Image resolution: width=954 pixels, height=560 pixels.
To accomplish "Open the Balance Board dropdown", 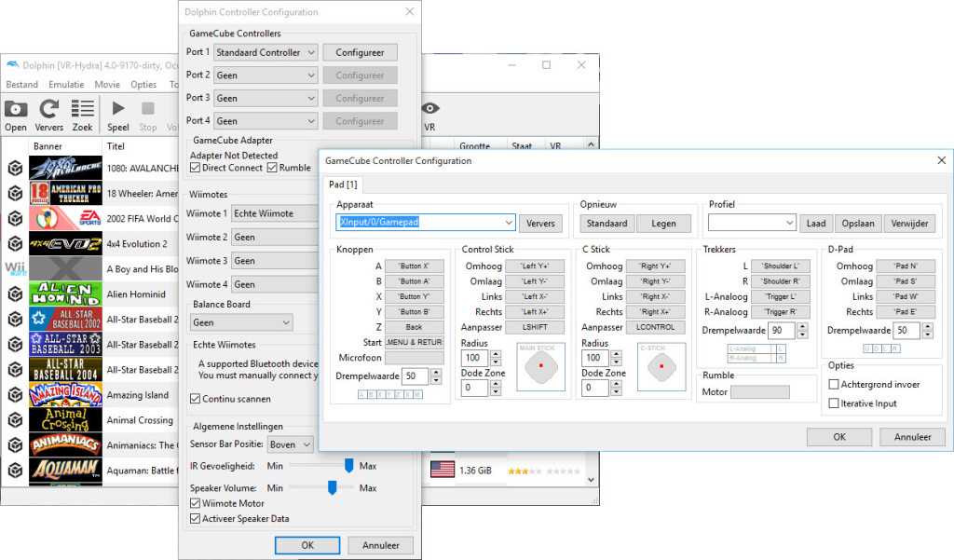I will tap(242, 322).
